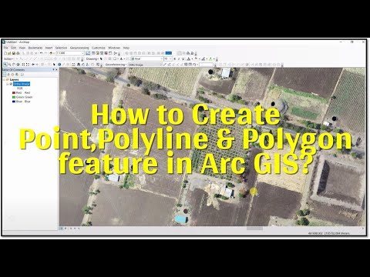Choose List By Selection icon in Table Of Contents

click(x=17, y=75)
